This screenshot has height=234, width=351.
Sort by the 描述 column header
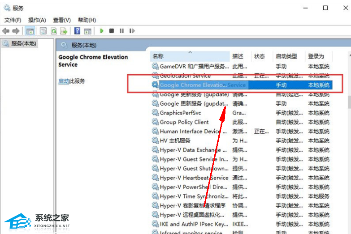pyautogui.click(x=240, y=56)
